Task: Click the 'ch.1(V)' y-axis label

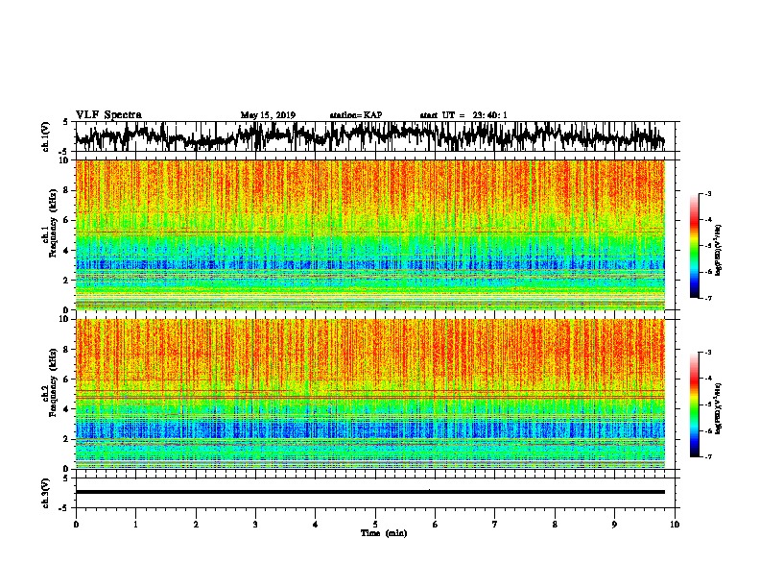Action: point(45,136)
